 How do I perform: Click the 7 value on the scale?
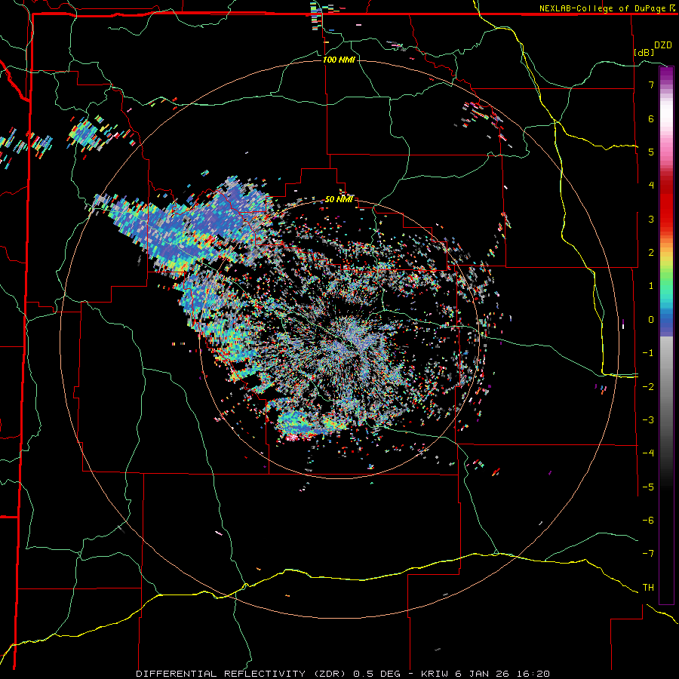(651, 84)
